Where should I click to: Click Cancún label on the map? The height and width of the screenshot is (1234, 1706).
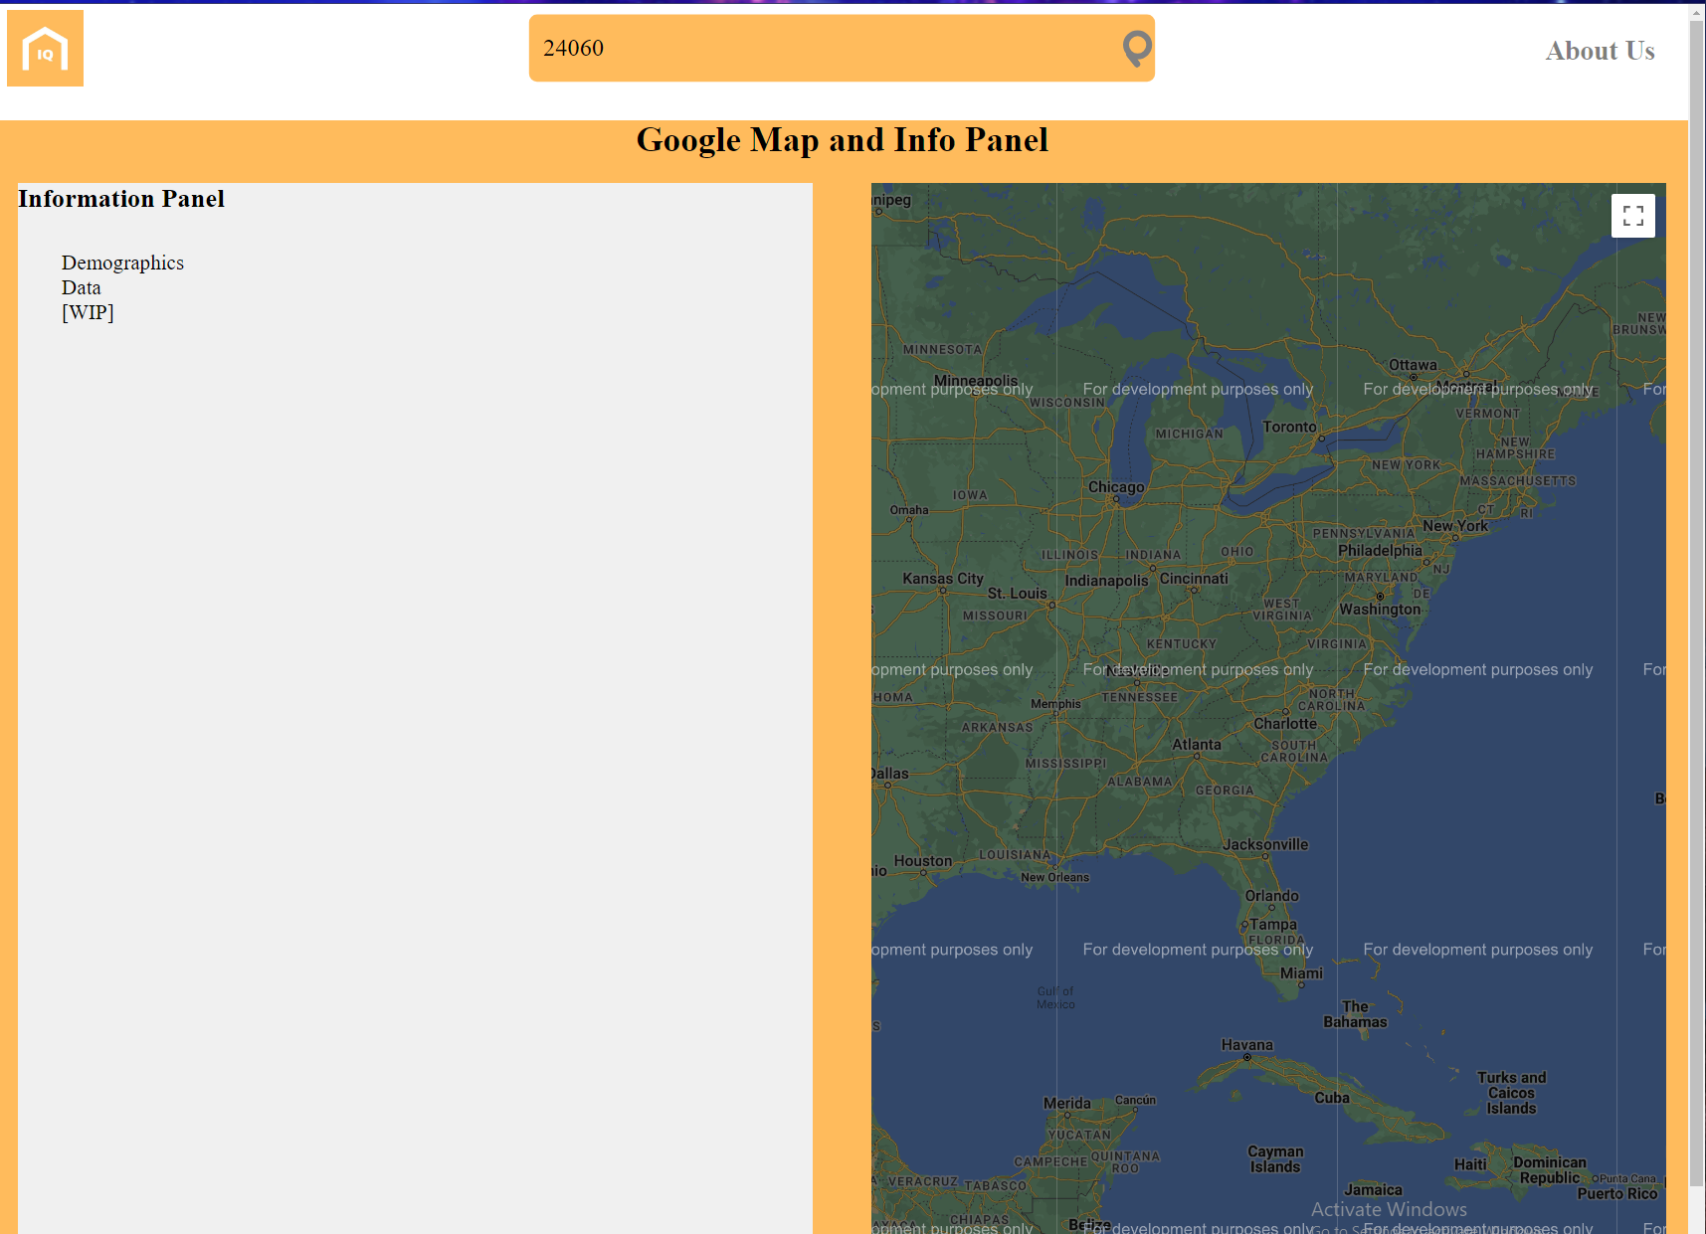(1135, 1100)
